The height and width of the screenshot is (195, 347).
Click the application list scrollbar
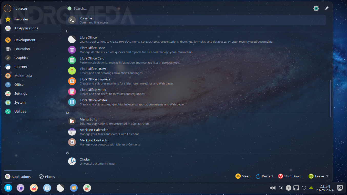(330, 99)
